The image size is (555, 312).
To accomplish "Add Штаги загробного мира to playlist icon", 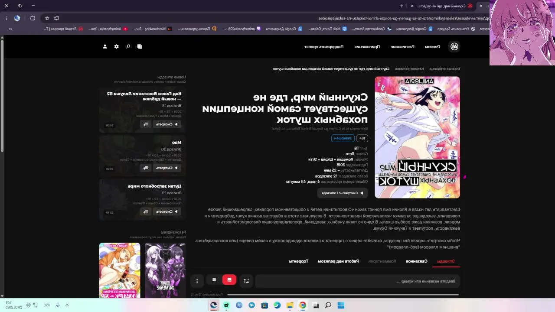I will [146, 211].
